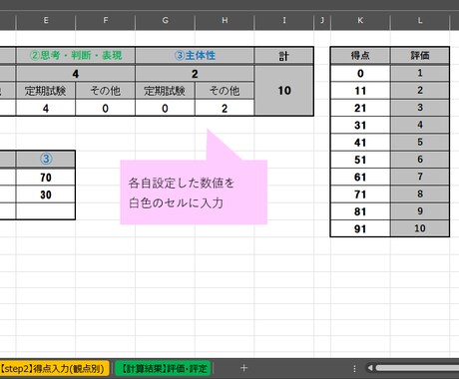Select merged cell with weight 4
459x379 pixels.
click(76, 73)
